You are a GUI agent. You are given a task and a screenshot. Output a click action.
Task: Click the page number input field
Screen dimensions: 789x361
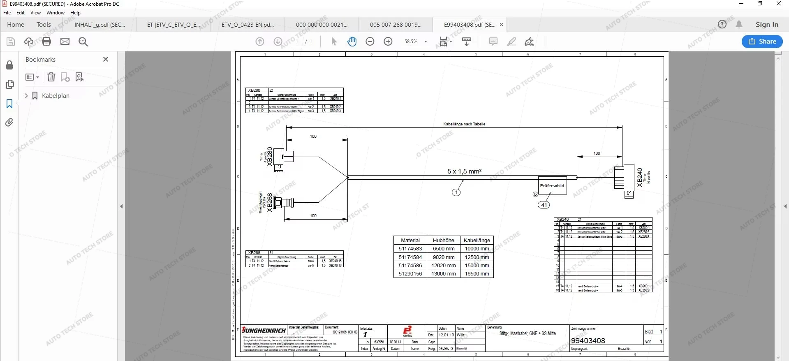click(x=296, y=42)
